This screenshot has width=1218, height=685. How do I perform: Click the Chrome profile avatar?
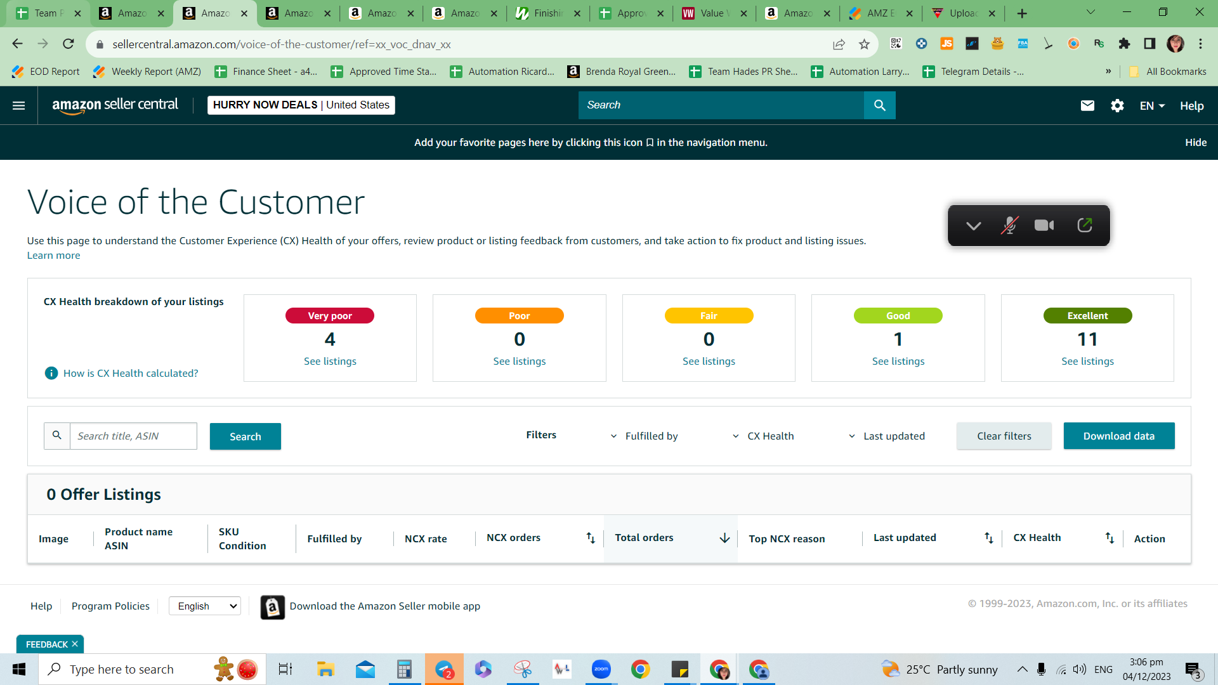(1175, 44)
